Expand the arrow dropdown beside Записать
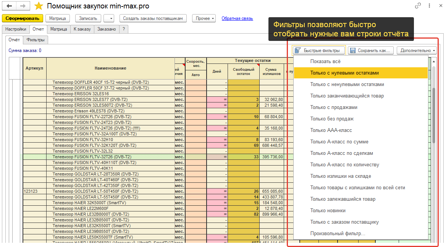This screenshot has width=446, height=247. (109, 18)
